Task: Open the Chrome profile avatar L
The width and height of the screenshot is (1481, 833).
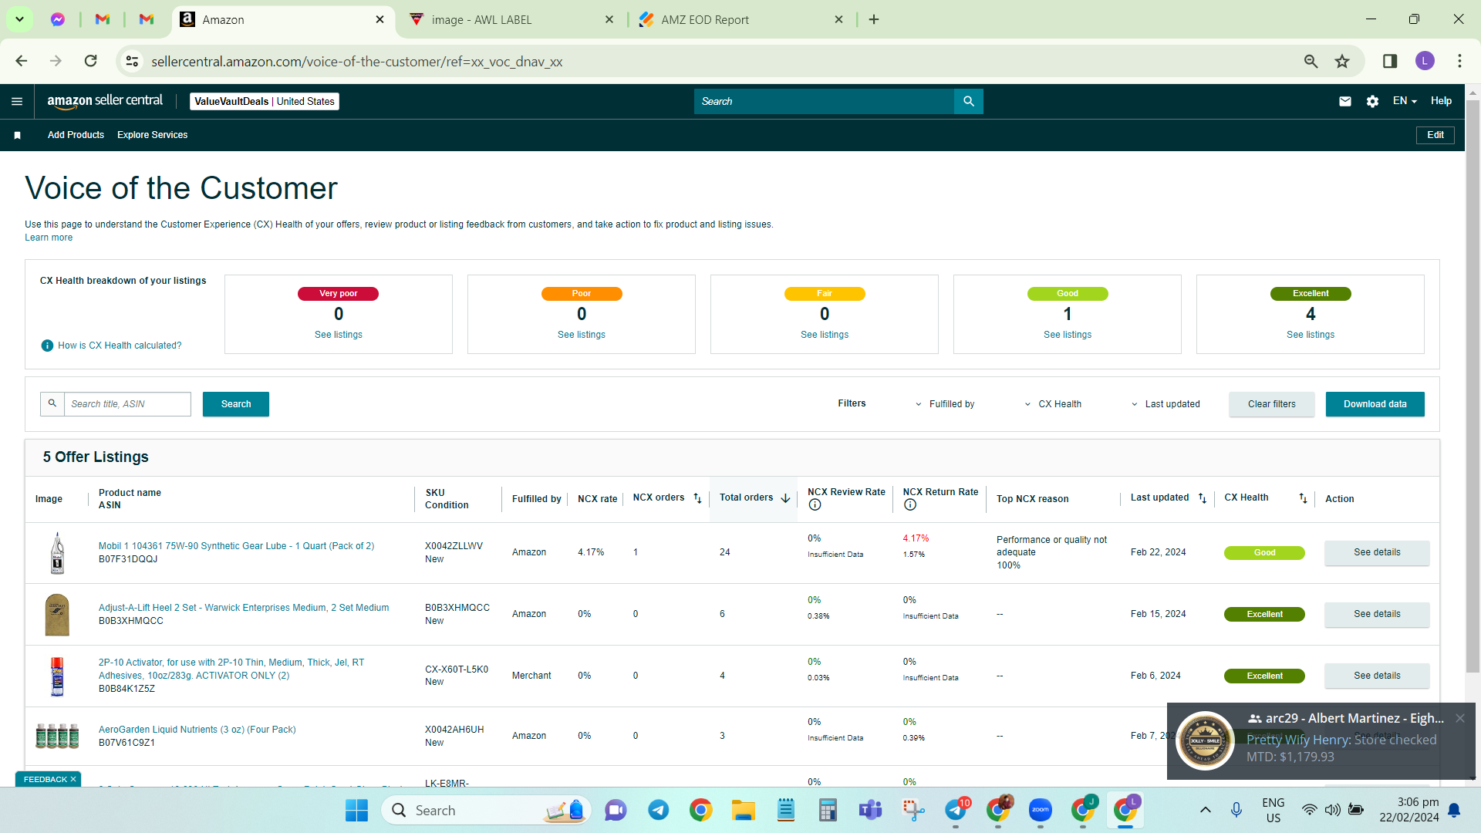Action: 1425,61
